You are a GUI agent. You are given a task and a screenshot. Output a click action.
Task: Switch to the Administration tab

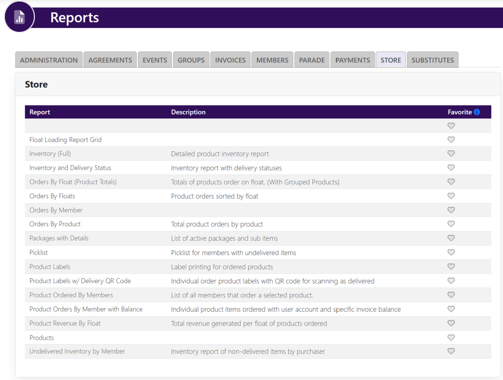(x=49, y=60)
